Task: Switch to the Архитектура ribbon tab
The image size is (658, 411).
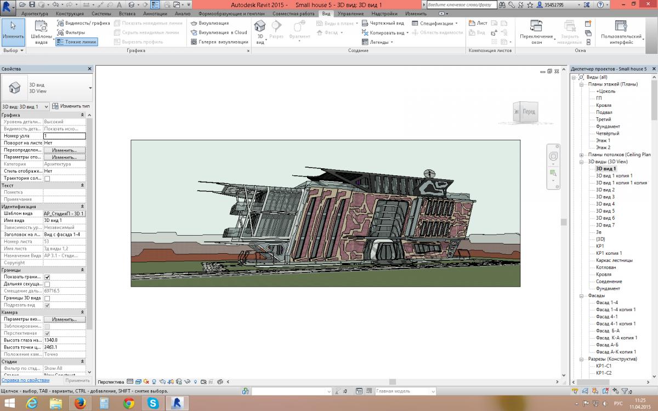Action: (x=35, y=13)
